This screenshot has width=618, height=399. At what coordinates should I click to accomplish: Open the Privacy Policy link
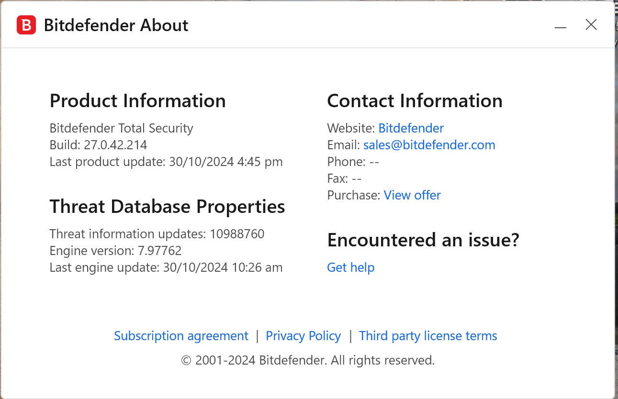(303, 336)
